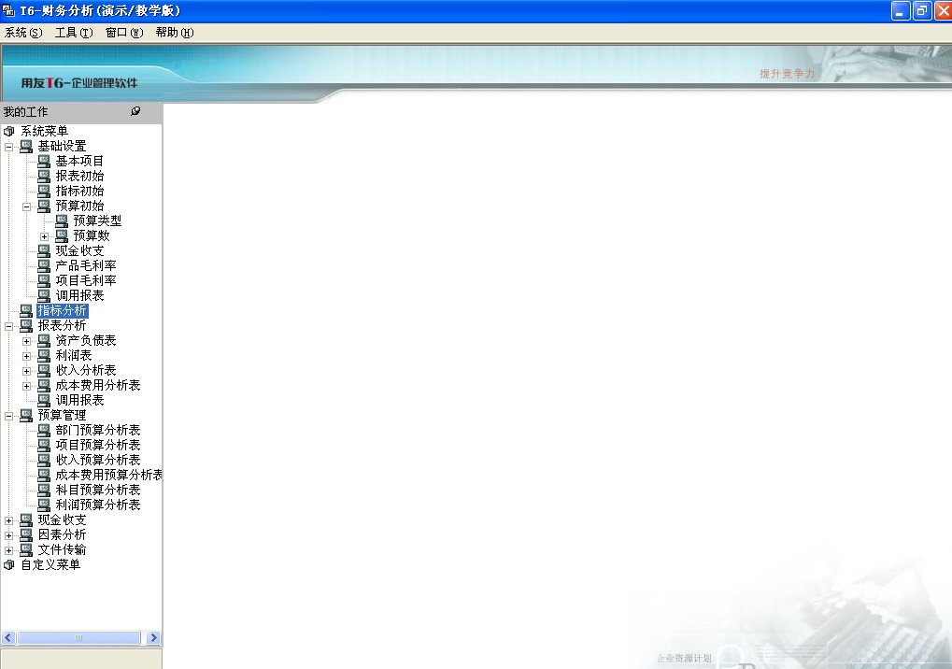Expand the 因素分析 tree node
Screen dimensions: 952x669
pyautogui.click(x=9, y=536)
